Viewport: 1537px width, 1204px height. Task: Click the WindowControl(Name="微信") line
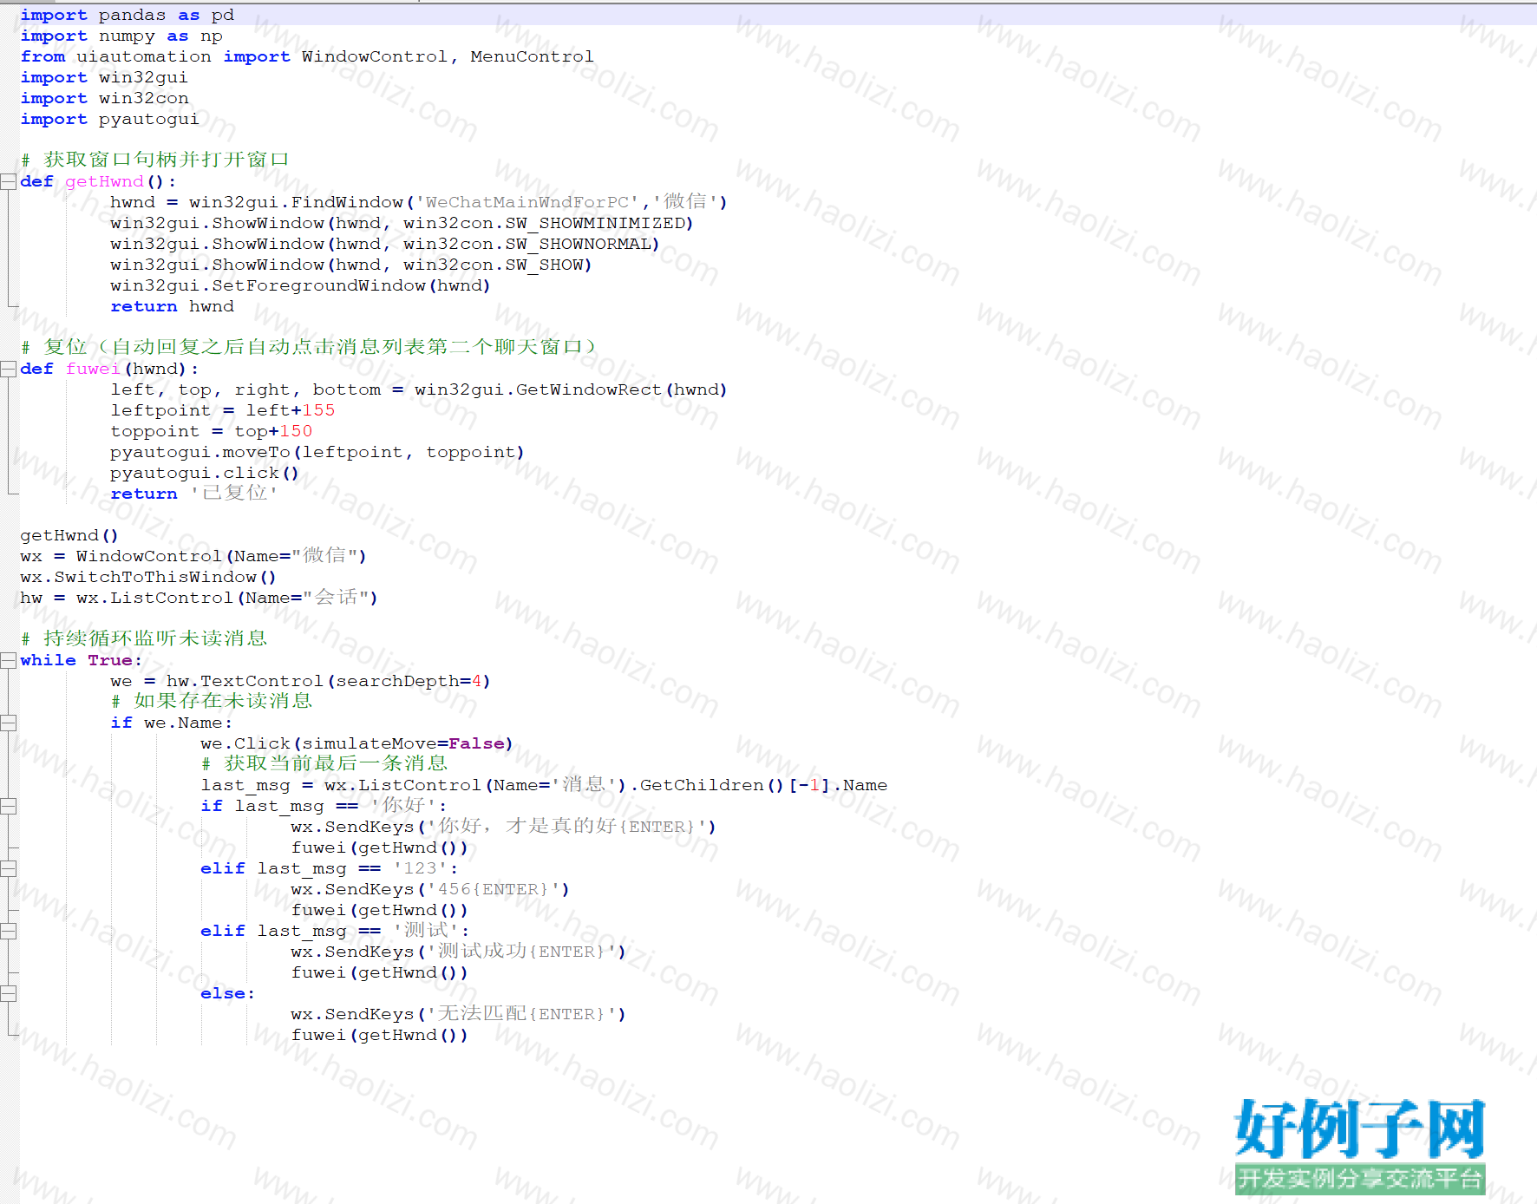click(193, 555)
